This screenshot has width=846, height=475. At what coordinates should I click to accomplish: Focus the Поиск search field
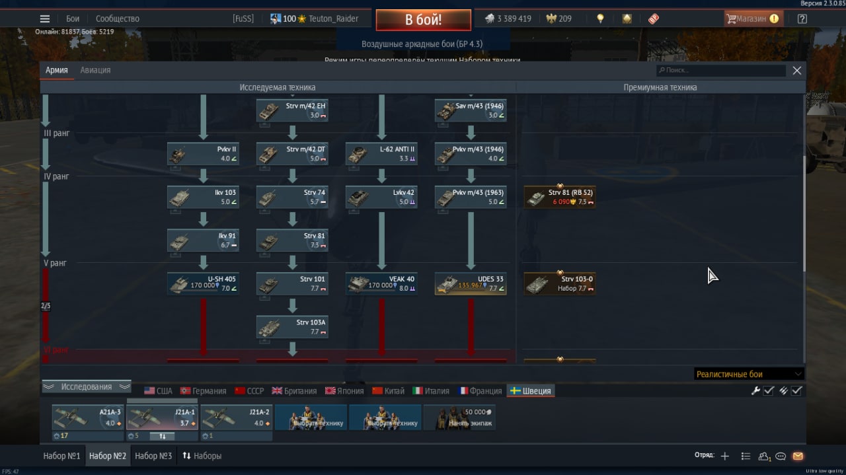[721, 70]
